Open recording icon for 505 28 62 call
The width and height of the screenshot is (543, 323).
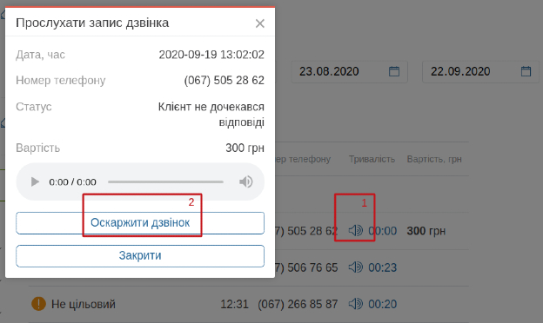356,230
